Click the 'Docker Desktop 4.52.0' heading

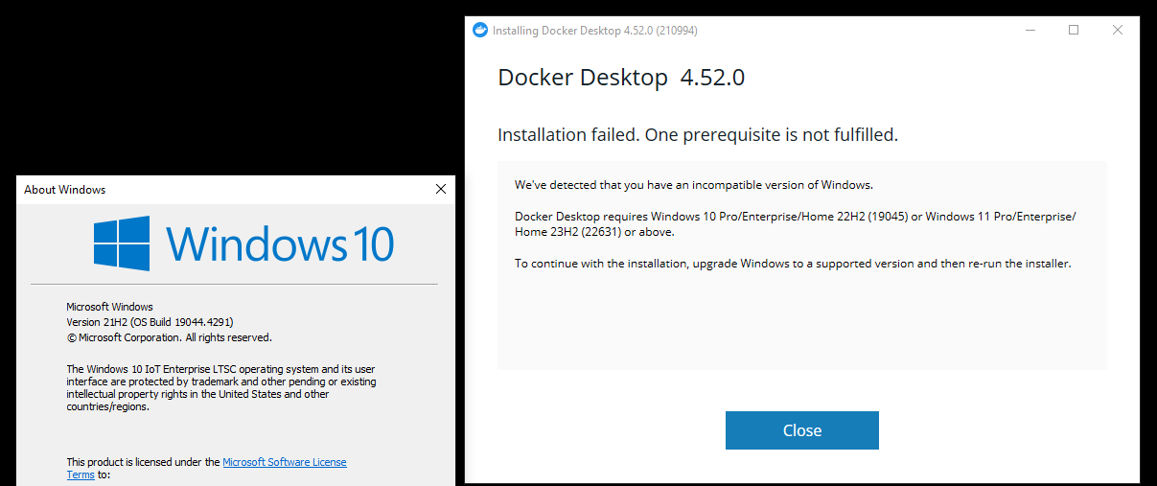pyautogui.click(x=621, y=78)
